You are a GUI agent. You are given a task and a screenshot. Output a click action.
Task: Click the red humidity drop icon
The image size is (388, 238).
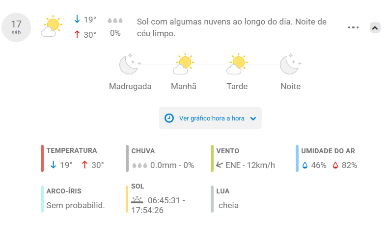pyautogui.click(x=335, y=165)
